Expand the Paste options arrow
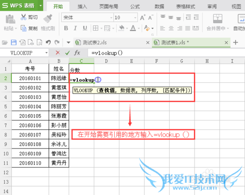This screenshot has width=245, height=195. coord(16,28)
